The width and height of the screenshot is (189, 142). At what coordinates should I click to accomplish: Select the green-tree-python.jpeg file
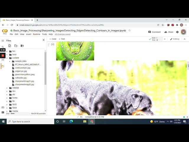pos(25,75)
